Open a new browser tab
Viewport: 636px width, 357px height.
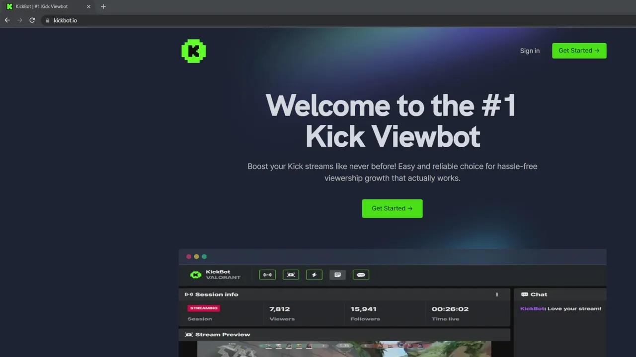tap(103, 6)
